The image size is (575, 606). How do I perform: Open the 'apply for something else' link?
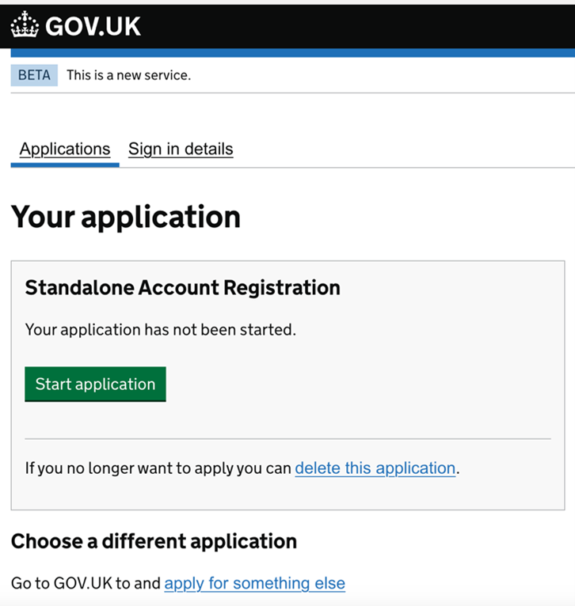(x=254, y=584)
